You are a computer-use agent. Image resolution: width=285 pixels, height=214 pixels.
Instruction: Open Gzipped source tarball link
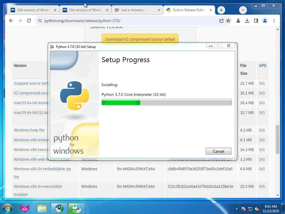coord(31,83)
